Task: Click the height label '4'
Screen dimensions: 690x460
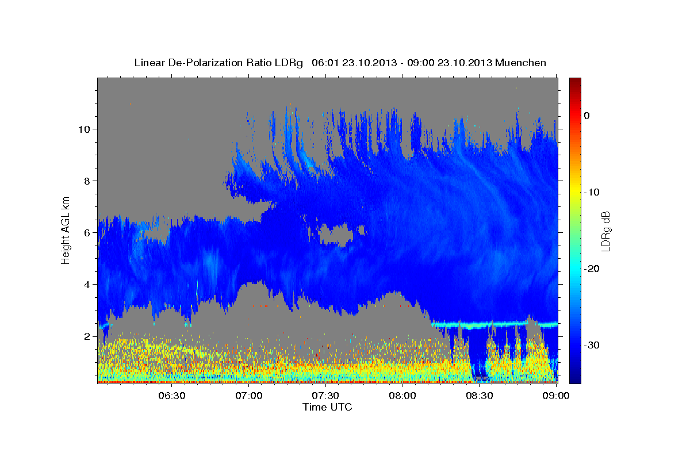Action: [x=87, y=284]
